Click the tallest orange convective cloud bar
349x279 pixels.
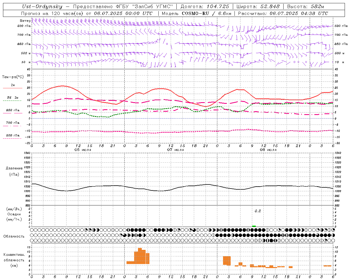[x=140, y=256]
